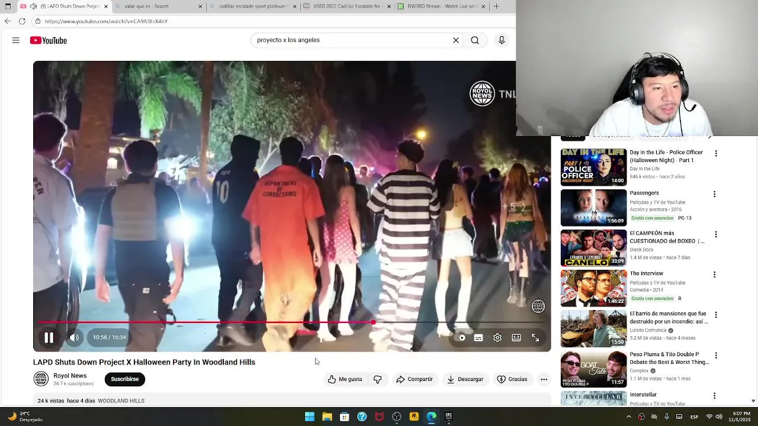The width and height of the screenshot is (758, 426).
Task: Open the player settings gear
Action: click(497, 338)
